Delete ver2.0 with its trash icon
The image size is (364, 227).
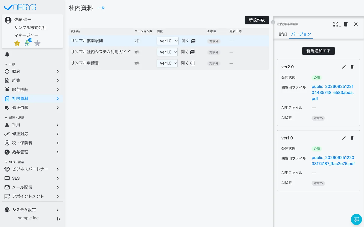pos(352,67)
